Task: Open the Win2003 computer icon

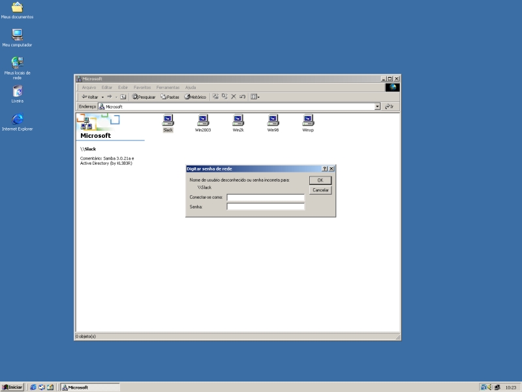Action: coord(203,120)
